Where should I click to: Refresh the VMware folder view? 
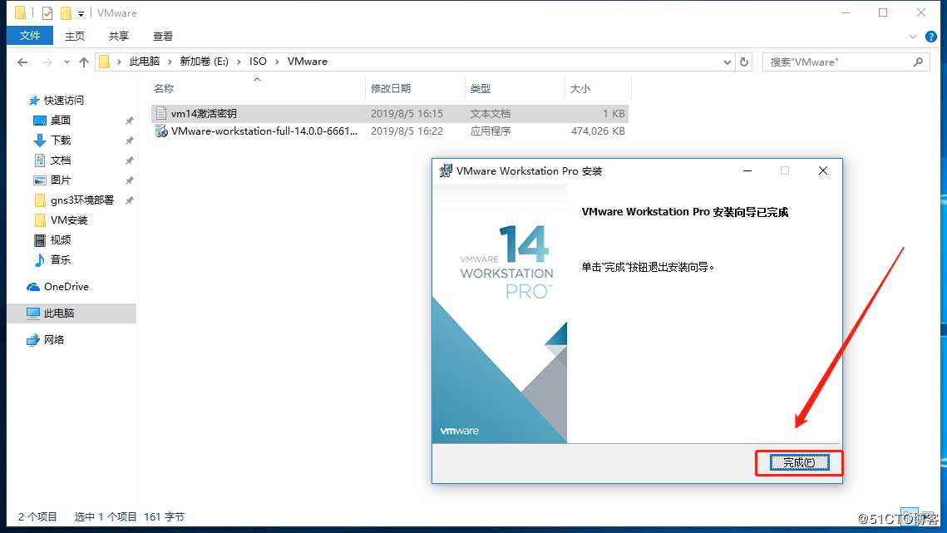point(744,62)
